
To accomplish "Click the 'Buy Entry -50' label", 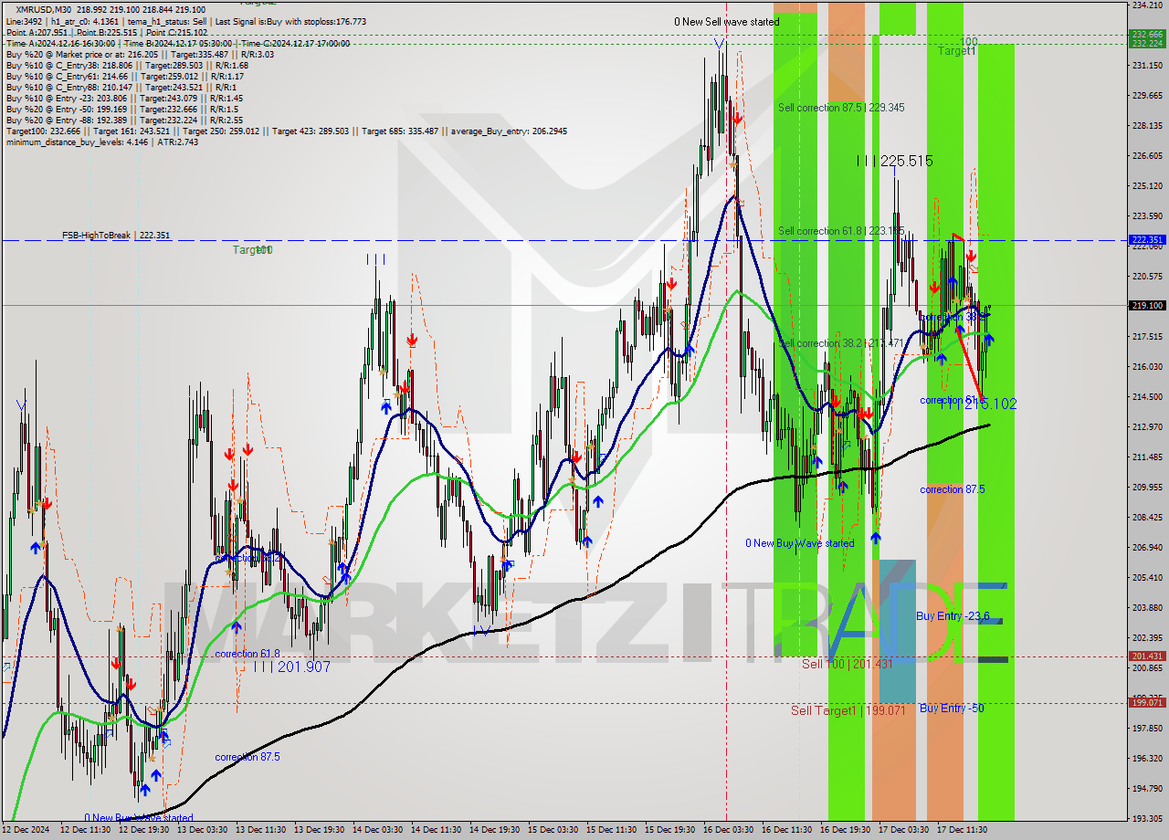I will click(952, 709).
